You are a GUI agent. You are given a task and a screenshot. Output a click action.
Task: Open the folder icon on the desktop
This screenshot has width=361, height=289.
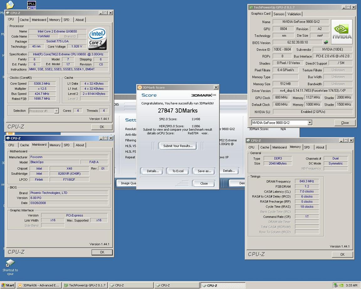point(10,5)
